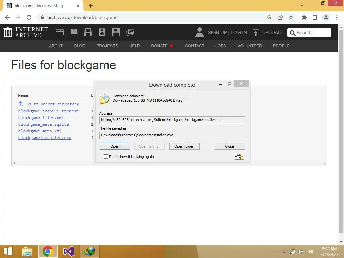Open blockgame_archive.torrent link
Image resolution: width=344 pixels, height=258 pixels.
[48, 111]
